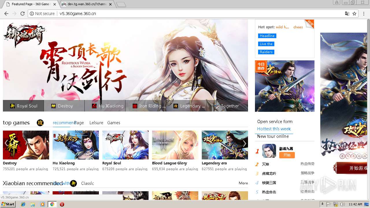Click the orange 开始 start button
This screenshot has height=208, width=370.
(x=287, y=155)
